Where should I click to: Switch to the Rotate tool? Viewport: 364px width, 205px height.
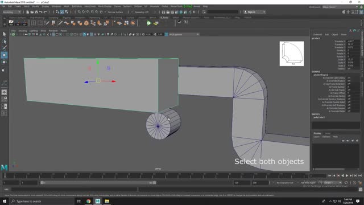tap(4, 62)
